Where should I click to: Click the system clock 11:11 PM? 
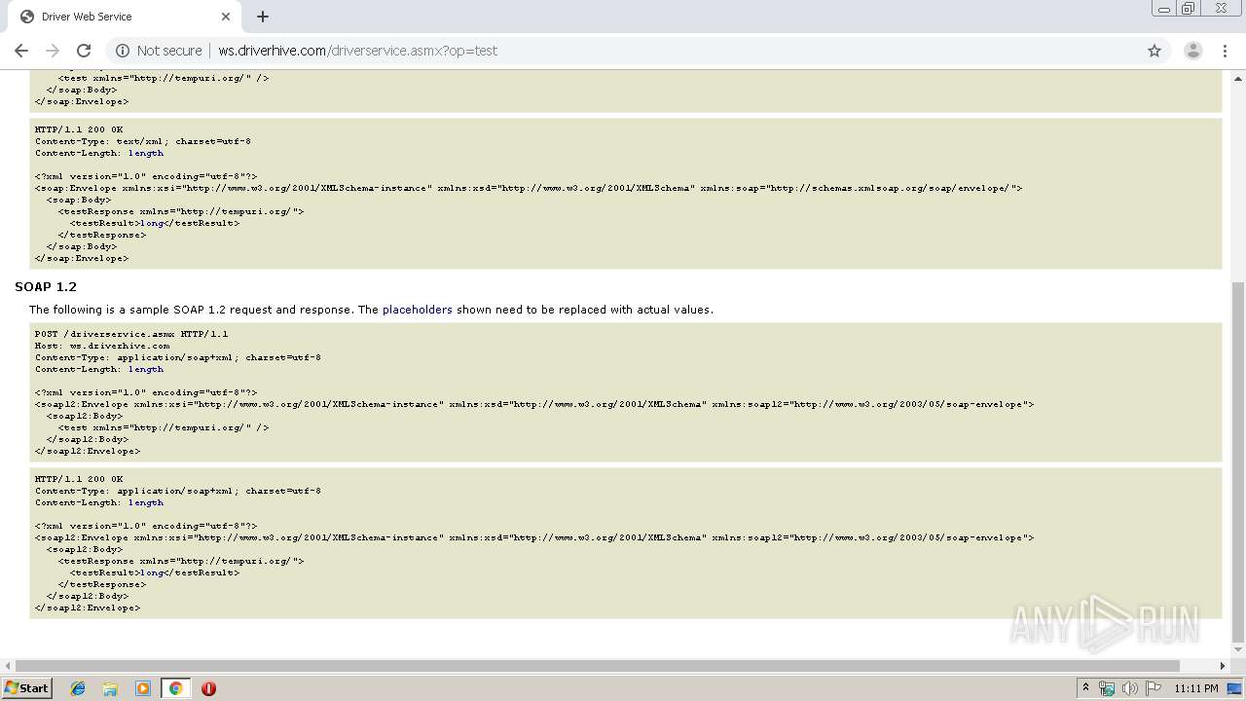tap(1196, 688)
